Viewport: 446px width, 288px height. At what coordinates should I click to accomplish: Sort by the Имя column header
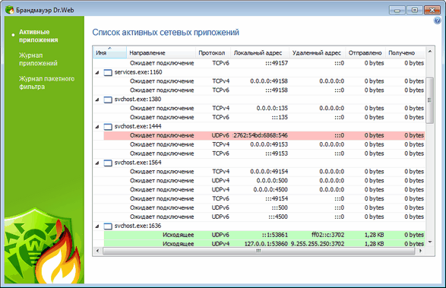pos(110,52)
